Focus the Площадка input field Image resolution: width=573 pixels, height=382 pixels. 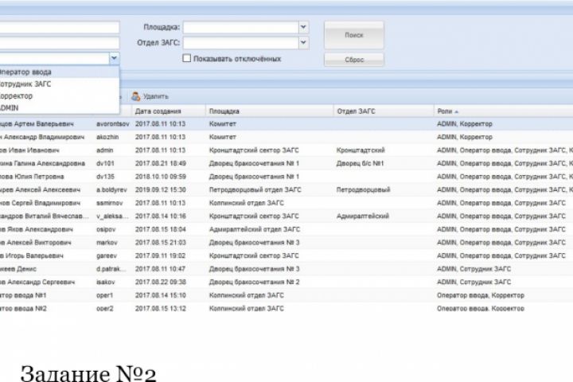tap(241, 27)
